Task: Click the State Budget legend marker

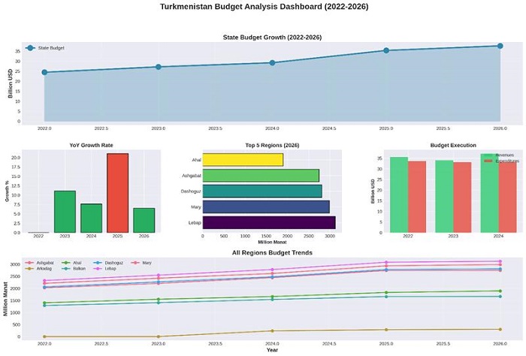Action: 30,47
